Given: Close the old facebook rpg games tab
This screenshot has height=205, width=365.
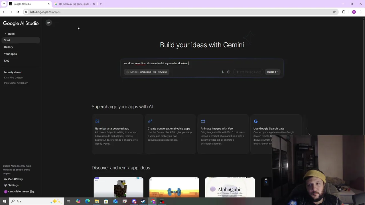Looking at the screenshot, I should click(x=94, y=4).
